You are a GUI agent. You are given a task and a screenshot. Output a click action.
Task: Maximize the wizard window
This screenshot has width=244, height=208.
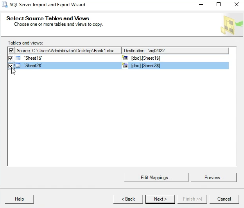pos(219,5)
